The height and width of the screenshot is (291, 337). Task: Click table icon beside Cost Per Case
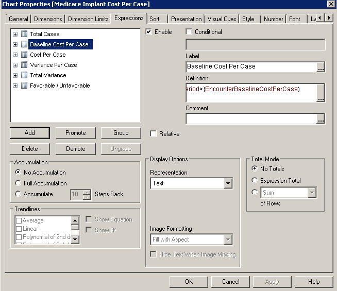[24, 55]
